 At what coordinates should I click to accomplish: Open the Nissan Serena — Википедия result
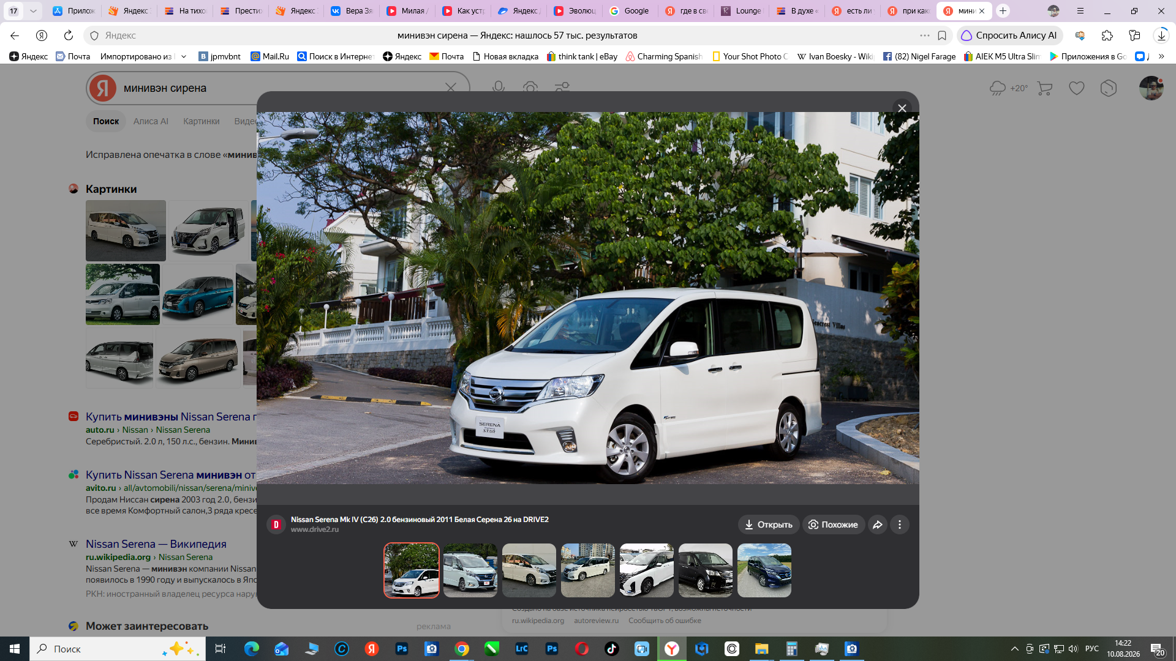point(156,544)
